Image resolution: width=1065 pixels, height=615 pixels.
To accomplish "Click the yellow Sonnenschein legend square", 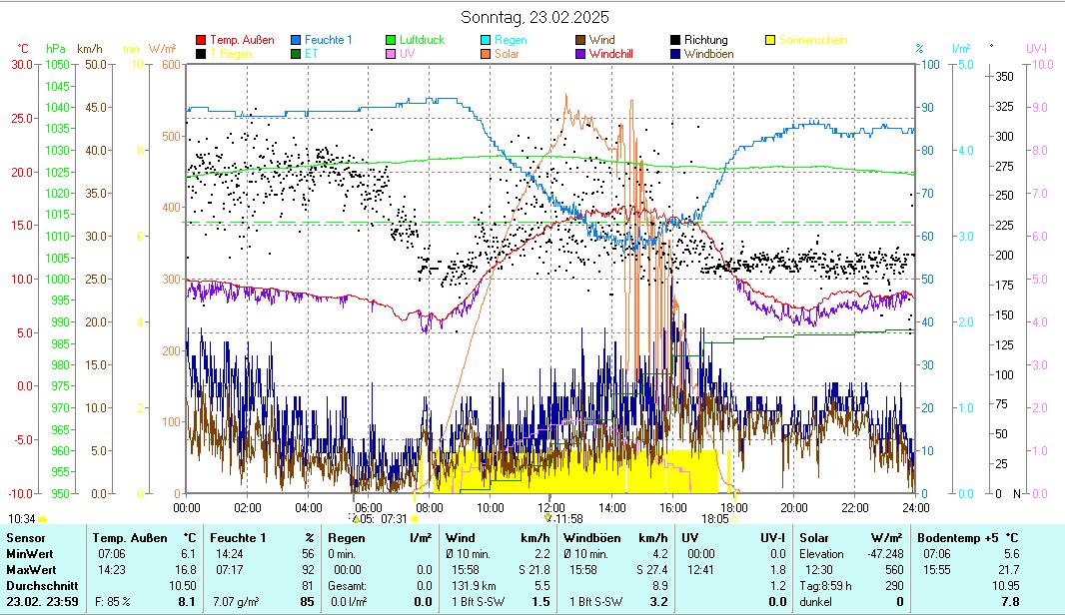I will tap(771, 40).
